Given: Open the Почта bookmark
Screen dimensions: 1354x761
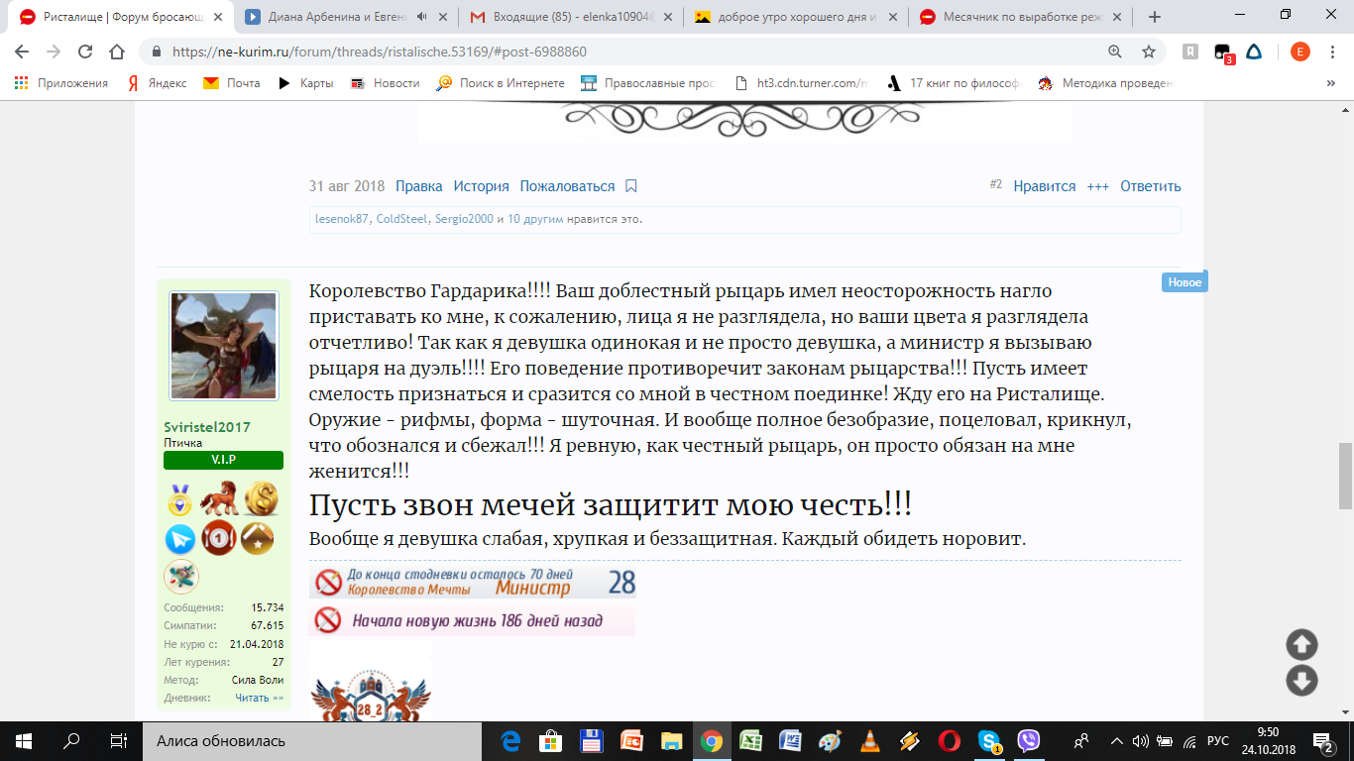Looking at the screenshot, I should tap(232, 83).
